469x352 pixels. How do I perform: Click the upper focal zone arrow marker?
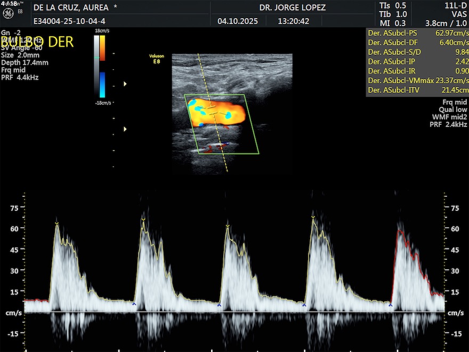[126, 84]
